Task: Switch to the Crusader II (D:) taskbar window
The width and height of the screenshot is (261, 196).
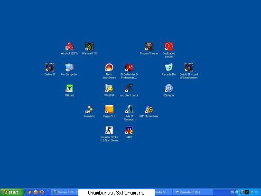Action: pyautogui.click(x=193, y=192)
